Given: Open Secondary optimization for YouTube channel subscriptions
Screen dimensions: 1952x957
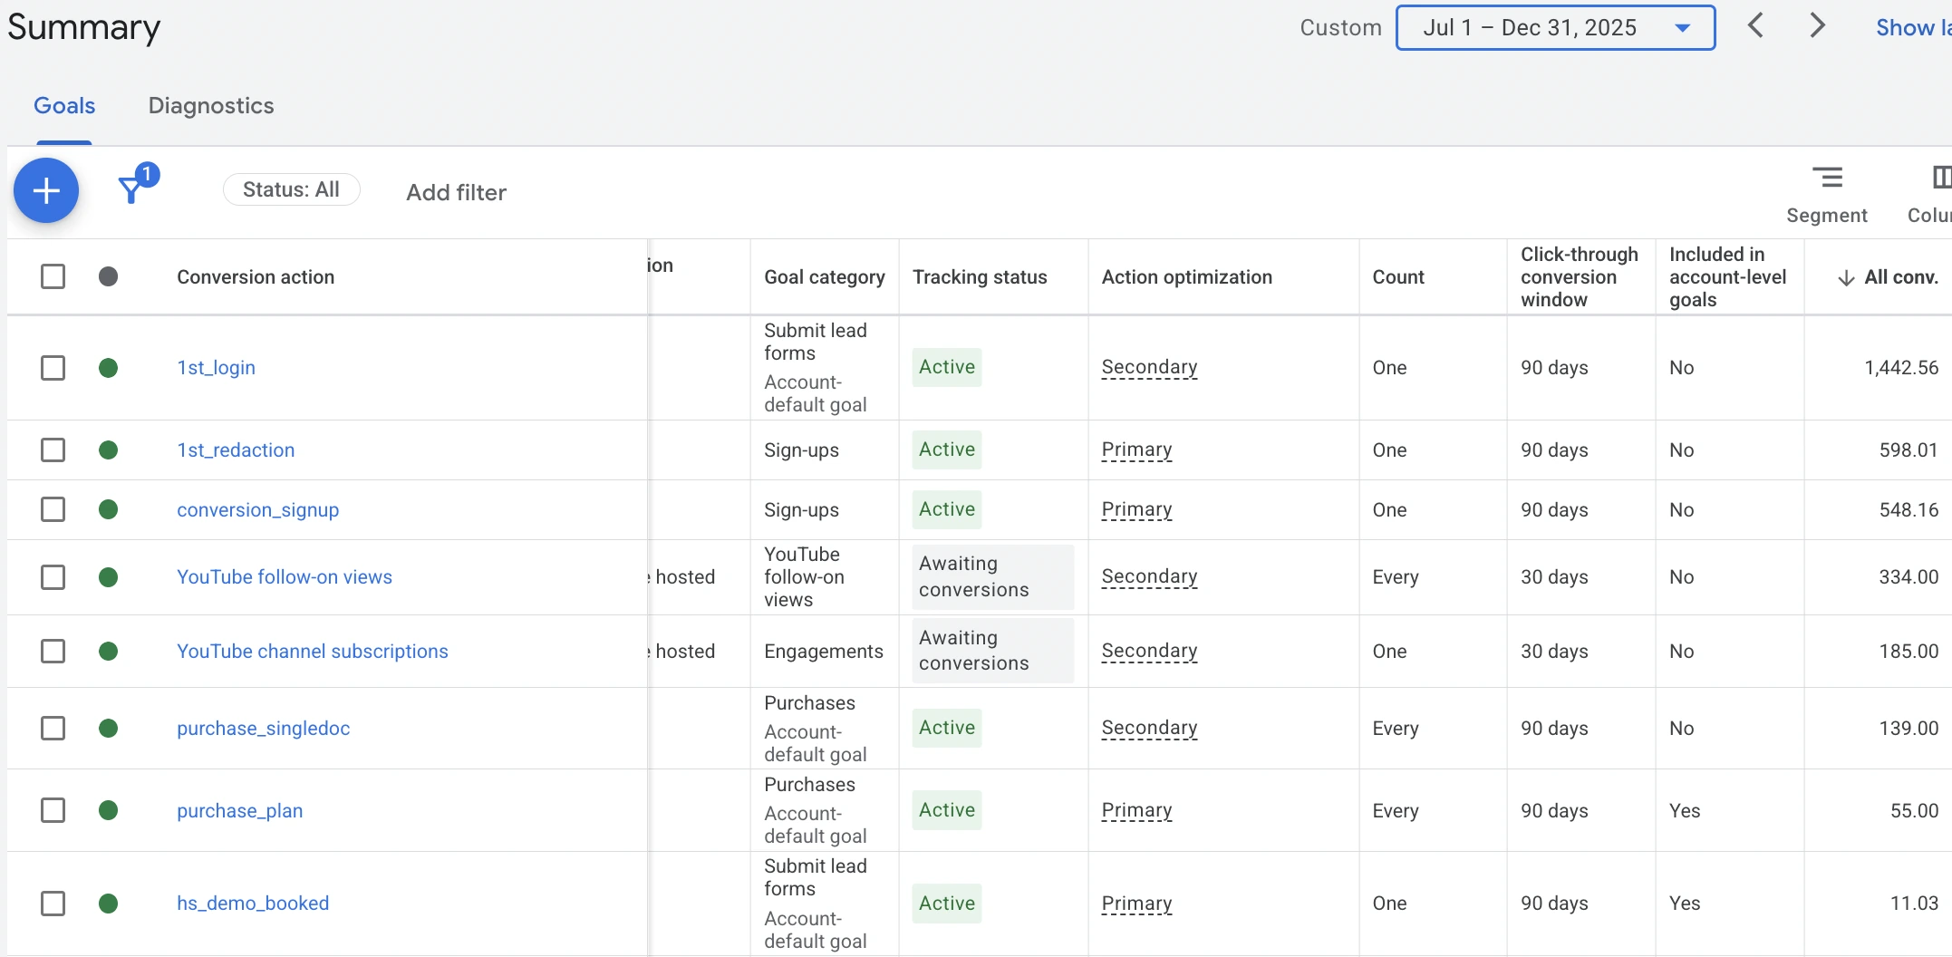Looking at the screenshot, I should (1149, 651).
